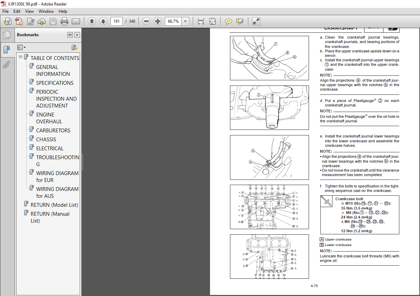This screenshot has height=296, width=420.
Task: Click the 'Upper crankcase' legend label
Action: [338, 239]
